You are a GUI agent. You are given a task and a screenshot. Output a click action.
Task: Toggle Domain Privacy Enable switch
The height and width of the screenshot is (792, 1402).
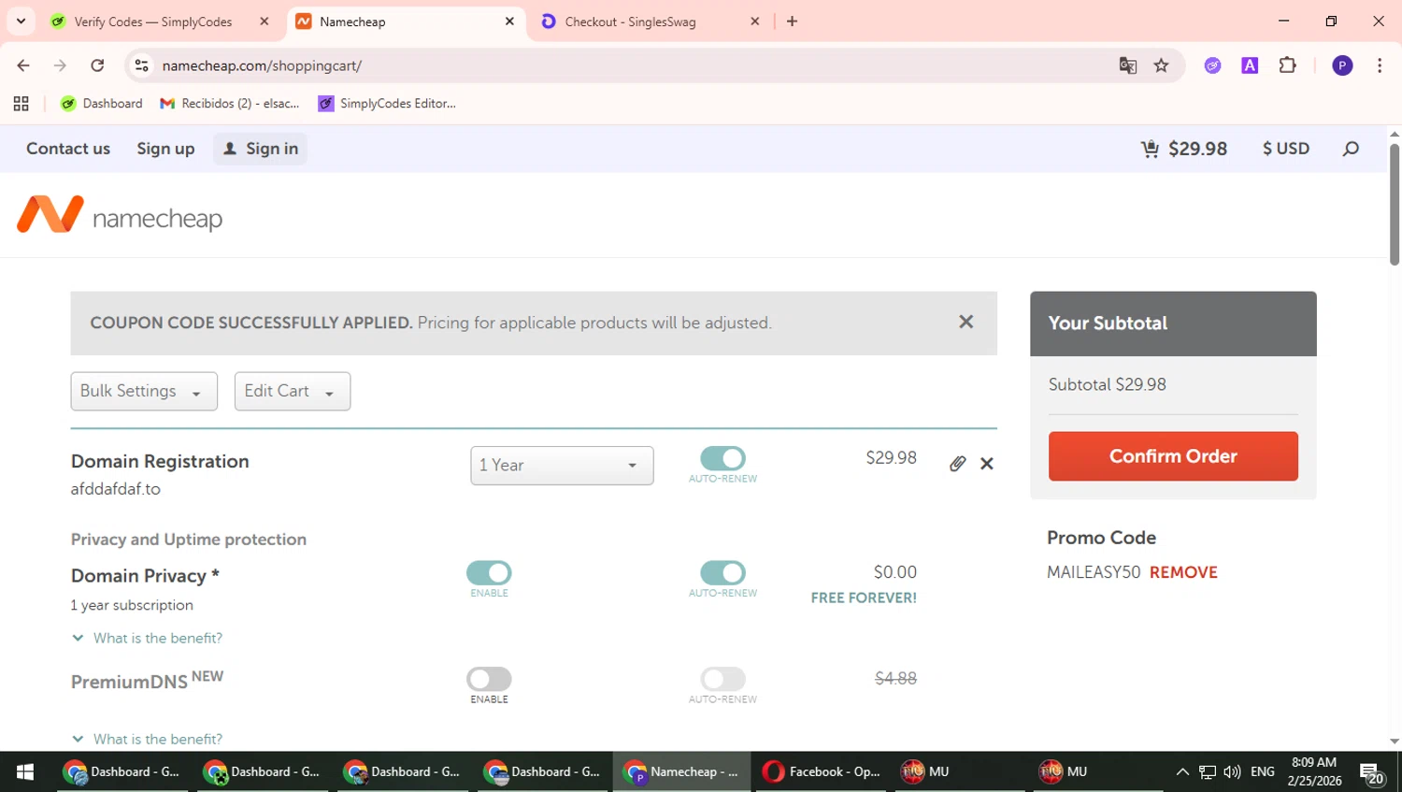click(489, 572)
